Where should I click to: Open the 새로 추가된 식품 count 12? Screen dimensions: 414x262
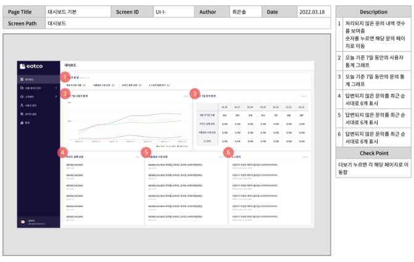pyautogui.click(x=84, y=85)
